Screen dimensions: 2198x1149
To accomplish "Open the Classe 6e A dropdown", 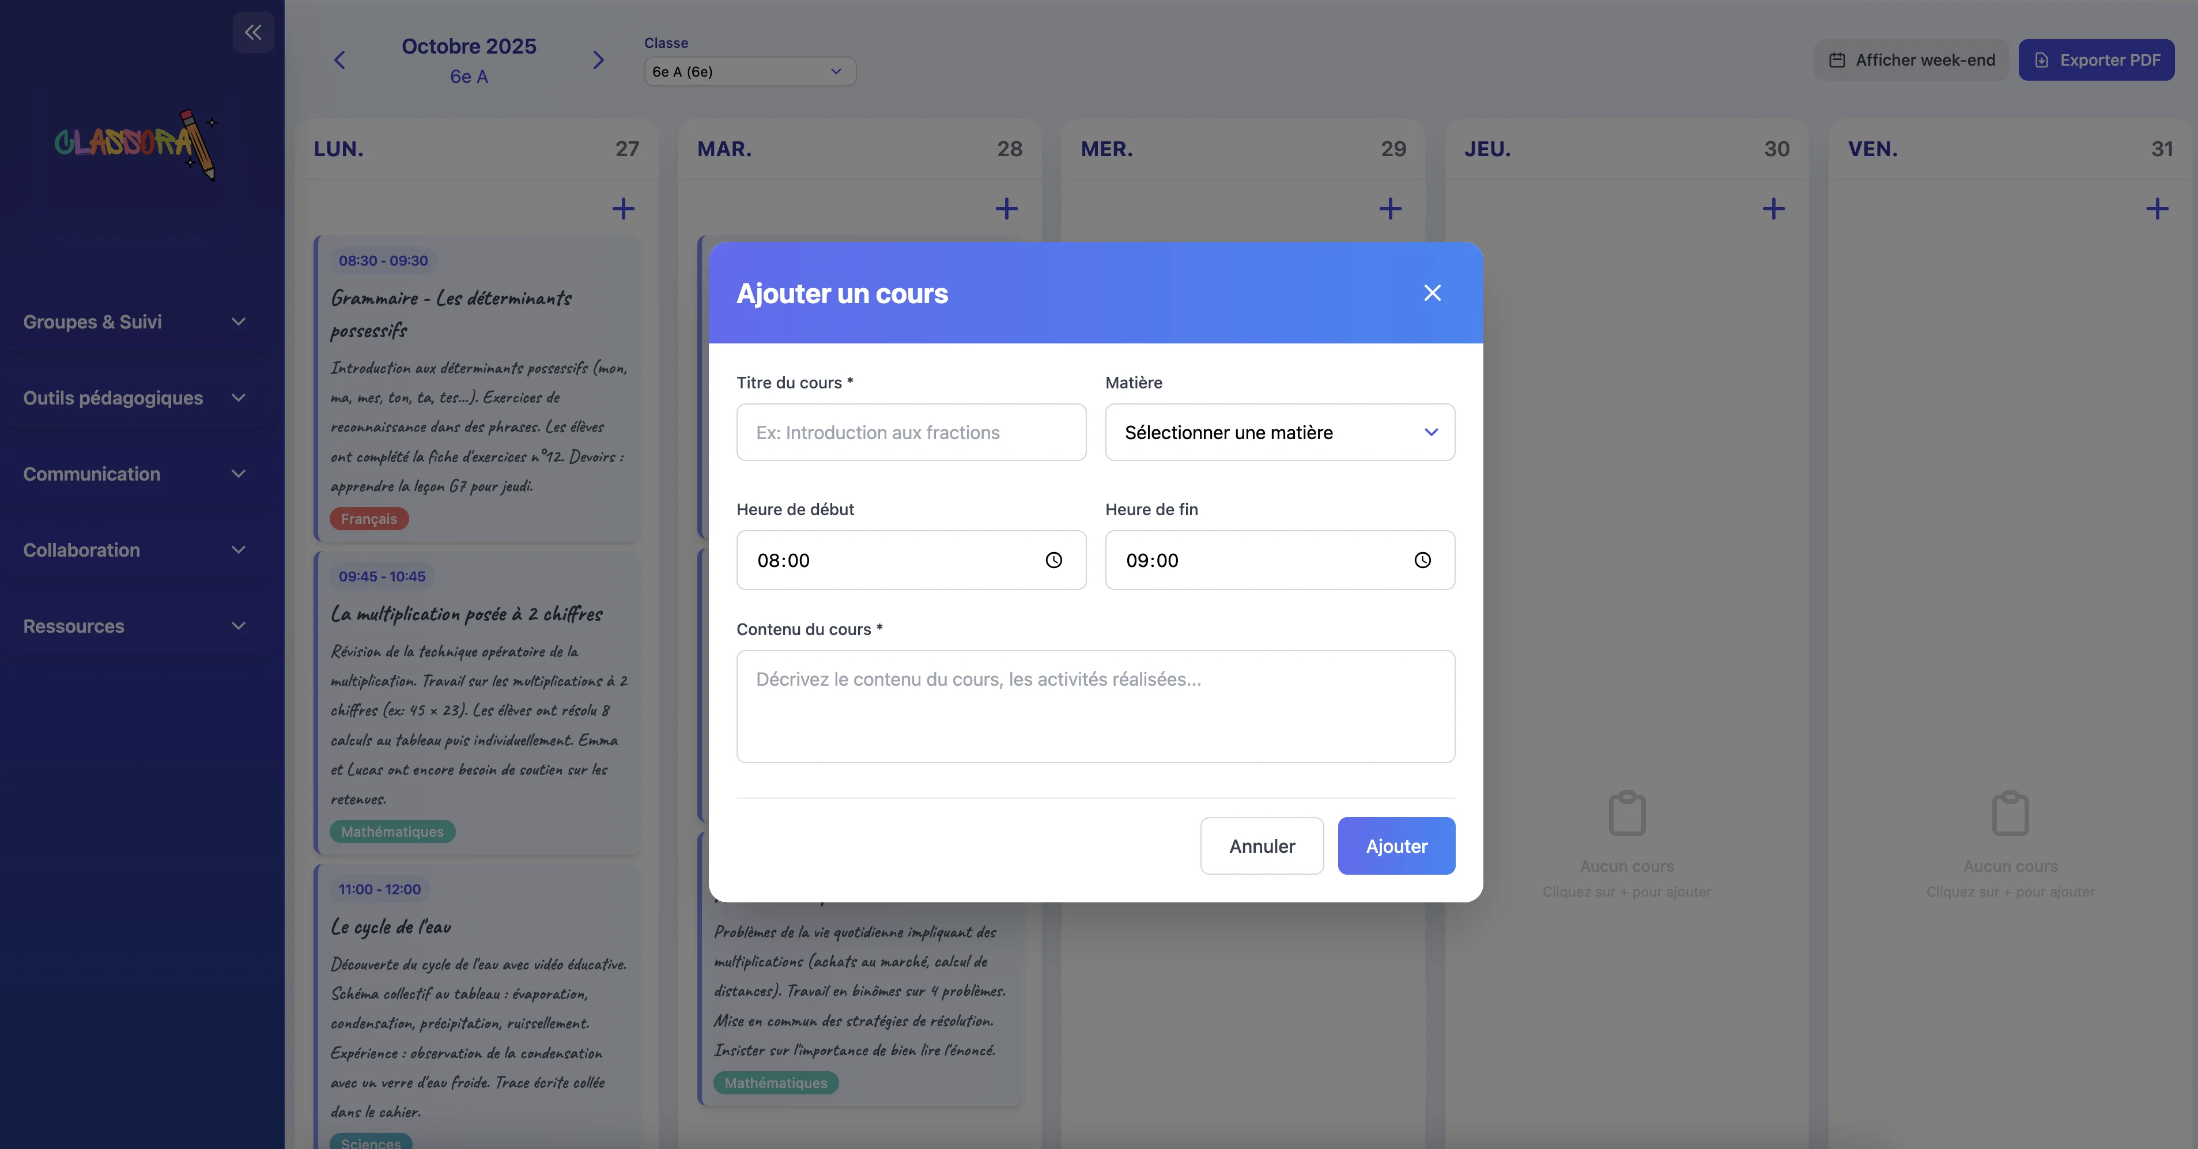I will (x=749, y=71).
